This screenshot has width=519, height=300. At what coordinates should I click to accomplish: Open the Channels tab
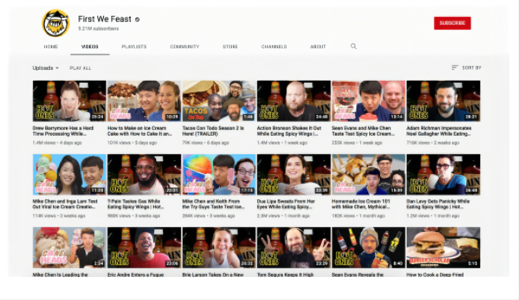point(274,47)
